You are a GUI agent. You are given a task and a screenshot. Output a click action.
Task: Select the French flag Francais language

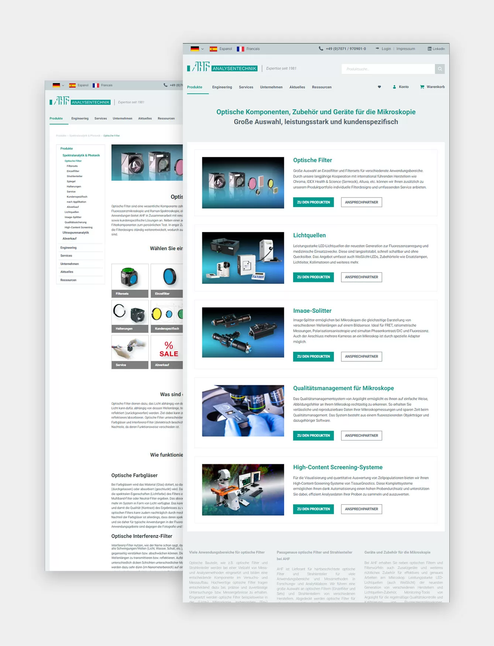(x=248, y=49)
